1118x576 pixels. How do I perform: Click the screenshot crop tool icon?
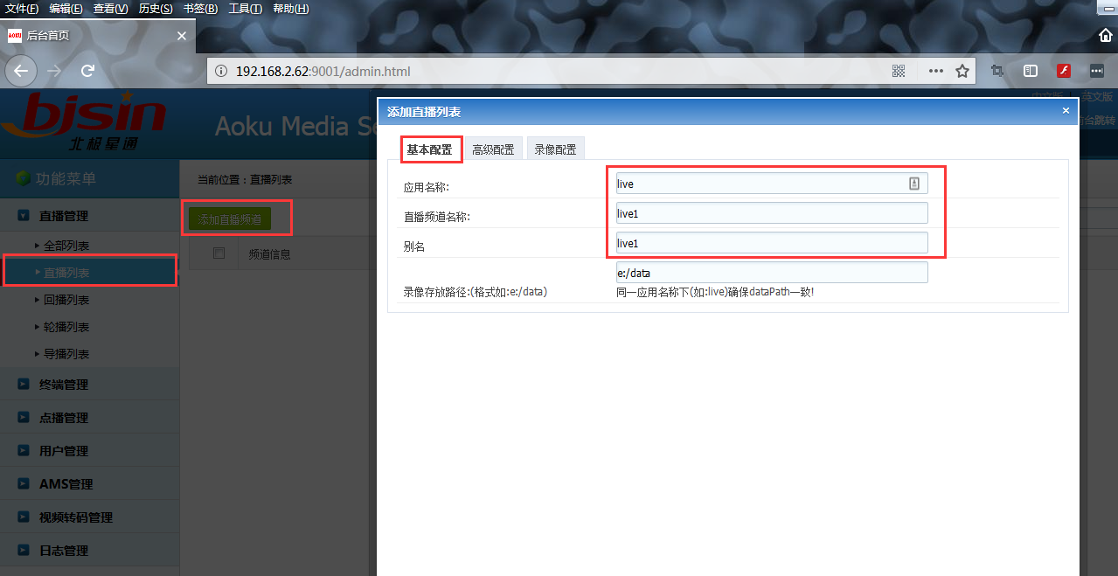click(996, 71)
